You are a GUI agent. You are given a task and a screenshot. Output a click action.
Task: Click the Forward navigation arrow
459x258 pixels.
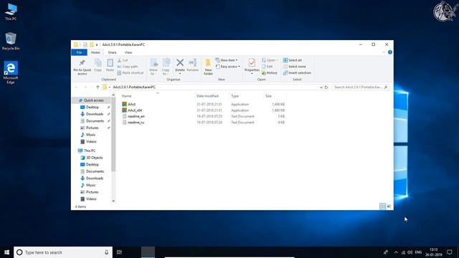tap(85, 87)
